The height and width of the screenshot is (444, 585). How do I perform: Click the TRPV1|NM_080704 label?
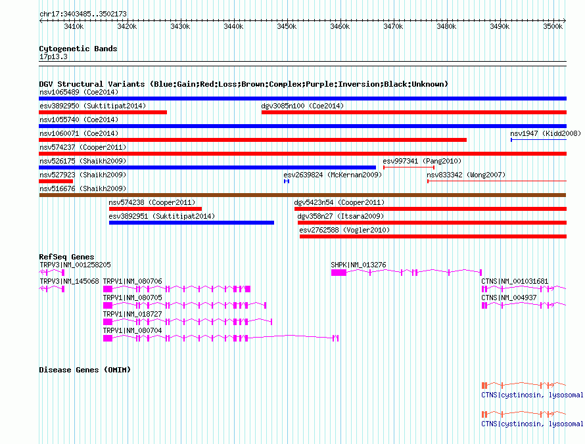(132, 330)
